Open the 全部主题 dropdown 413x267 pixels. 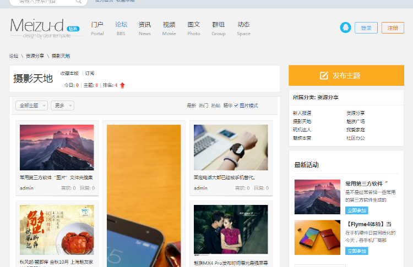31,105
